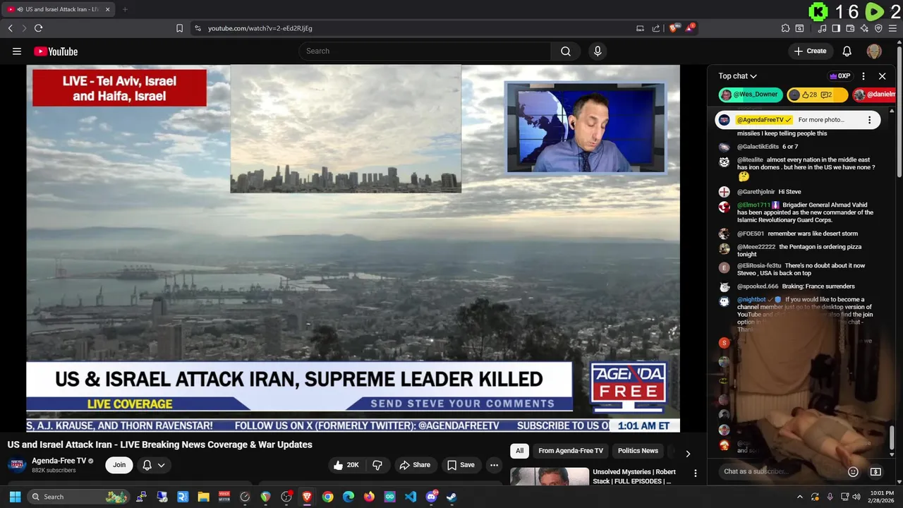903x508 pixels.
Task: Go back in browser history
Action: click(10, 28)
